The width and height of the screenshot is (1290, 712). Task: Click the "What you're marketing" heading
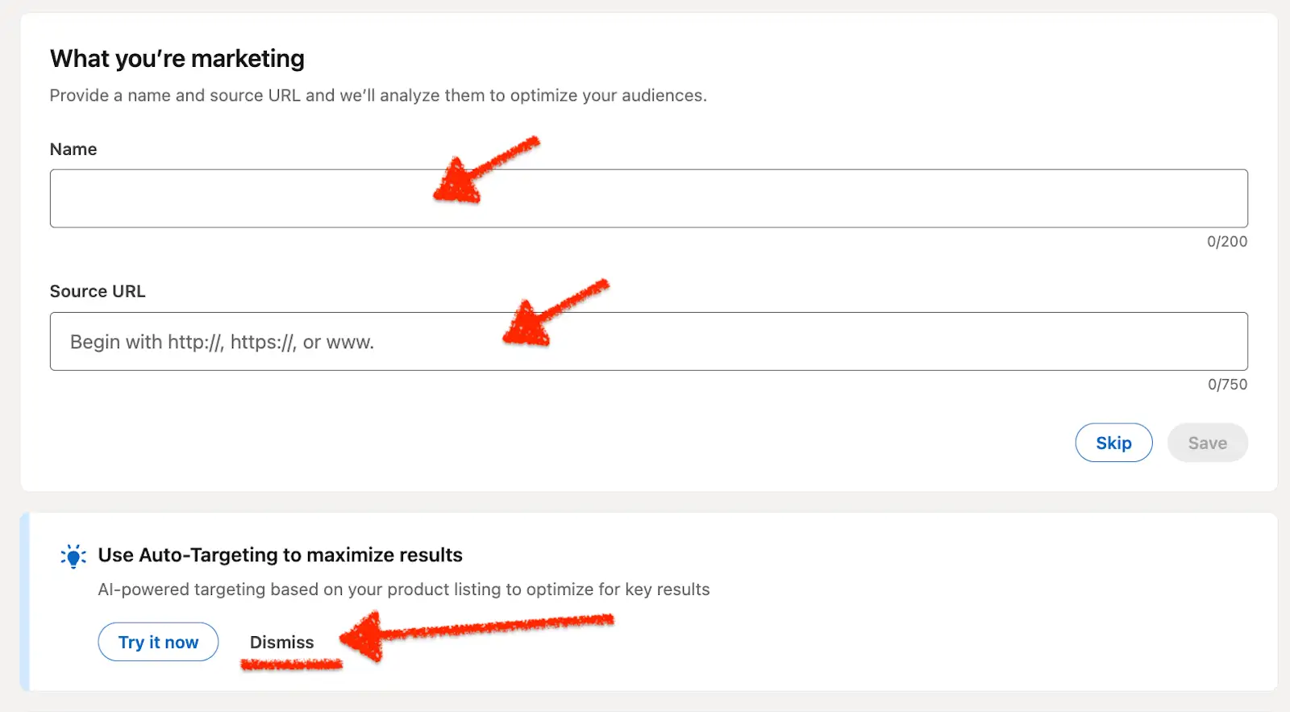[177, 59]
